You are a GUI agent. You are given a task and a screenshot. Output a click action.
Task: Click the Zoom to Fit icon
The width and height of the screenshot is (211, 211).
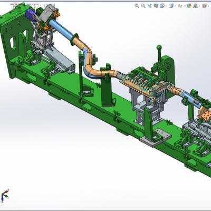[x=137, y=6]
